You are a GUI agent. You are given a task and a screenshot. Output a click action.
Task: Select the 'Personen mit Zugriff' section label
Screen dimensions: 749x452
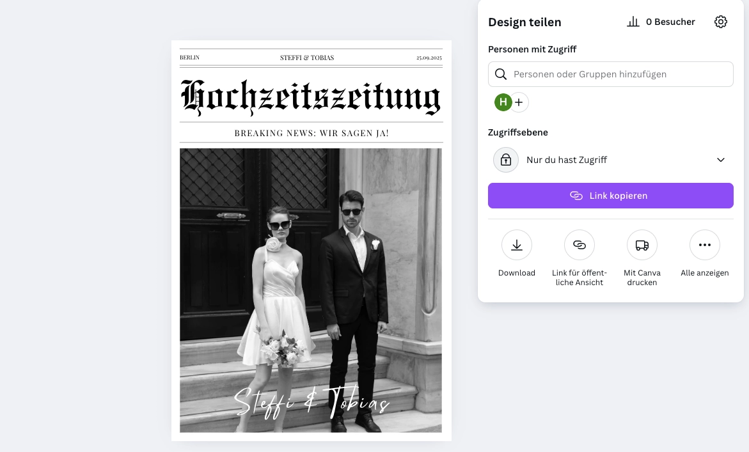click(x=532, y=49)
